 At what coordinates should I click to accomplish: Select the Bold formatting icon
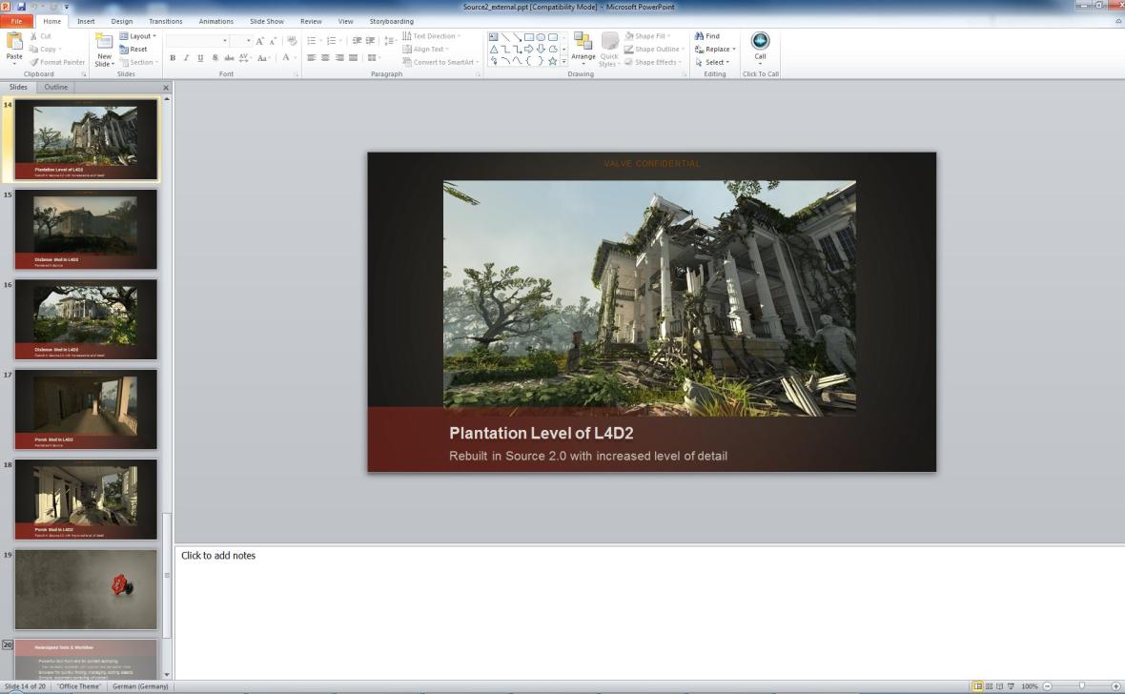(x=172, y=57)
